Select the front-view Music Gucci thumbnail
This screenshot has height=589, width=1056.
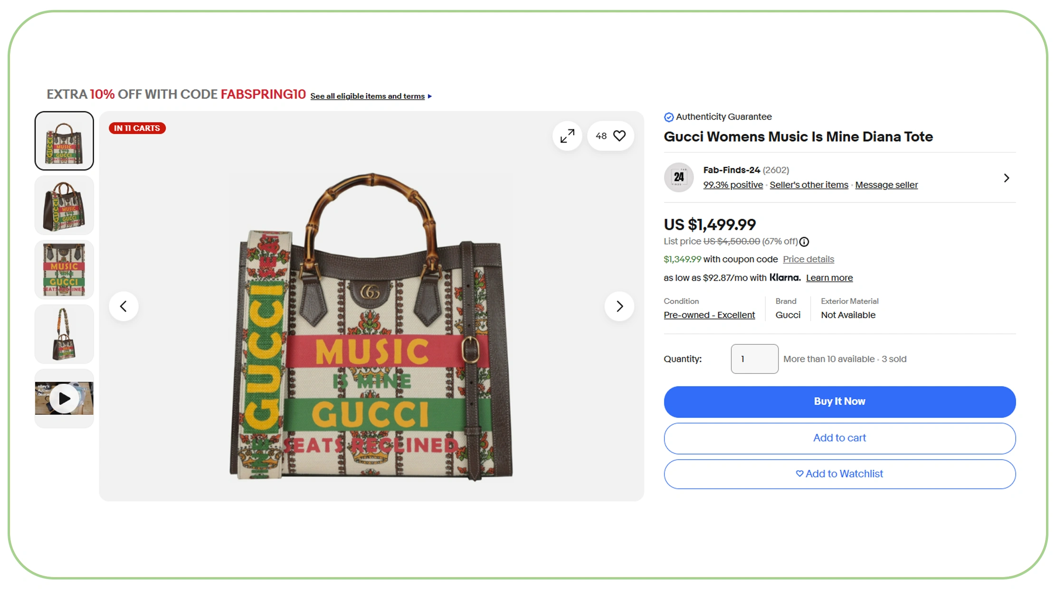click(x=64, y=270)
